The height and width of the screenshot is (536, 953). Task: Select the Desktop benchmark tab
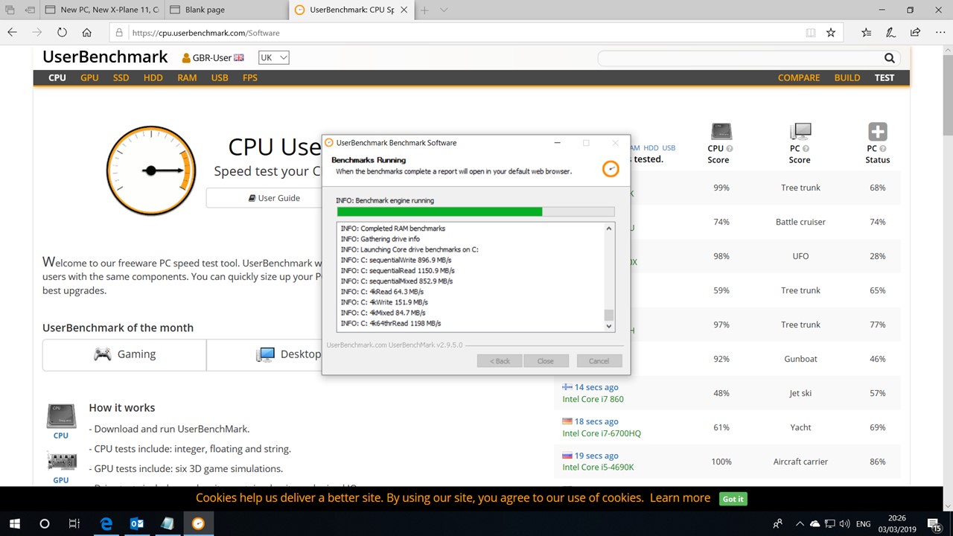point(289,354)
